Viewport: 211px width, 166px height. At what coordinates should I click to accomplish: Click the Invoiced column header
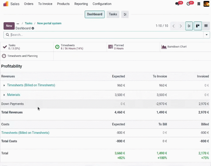(203, 76)
